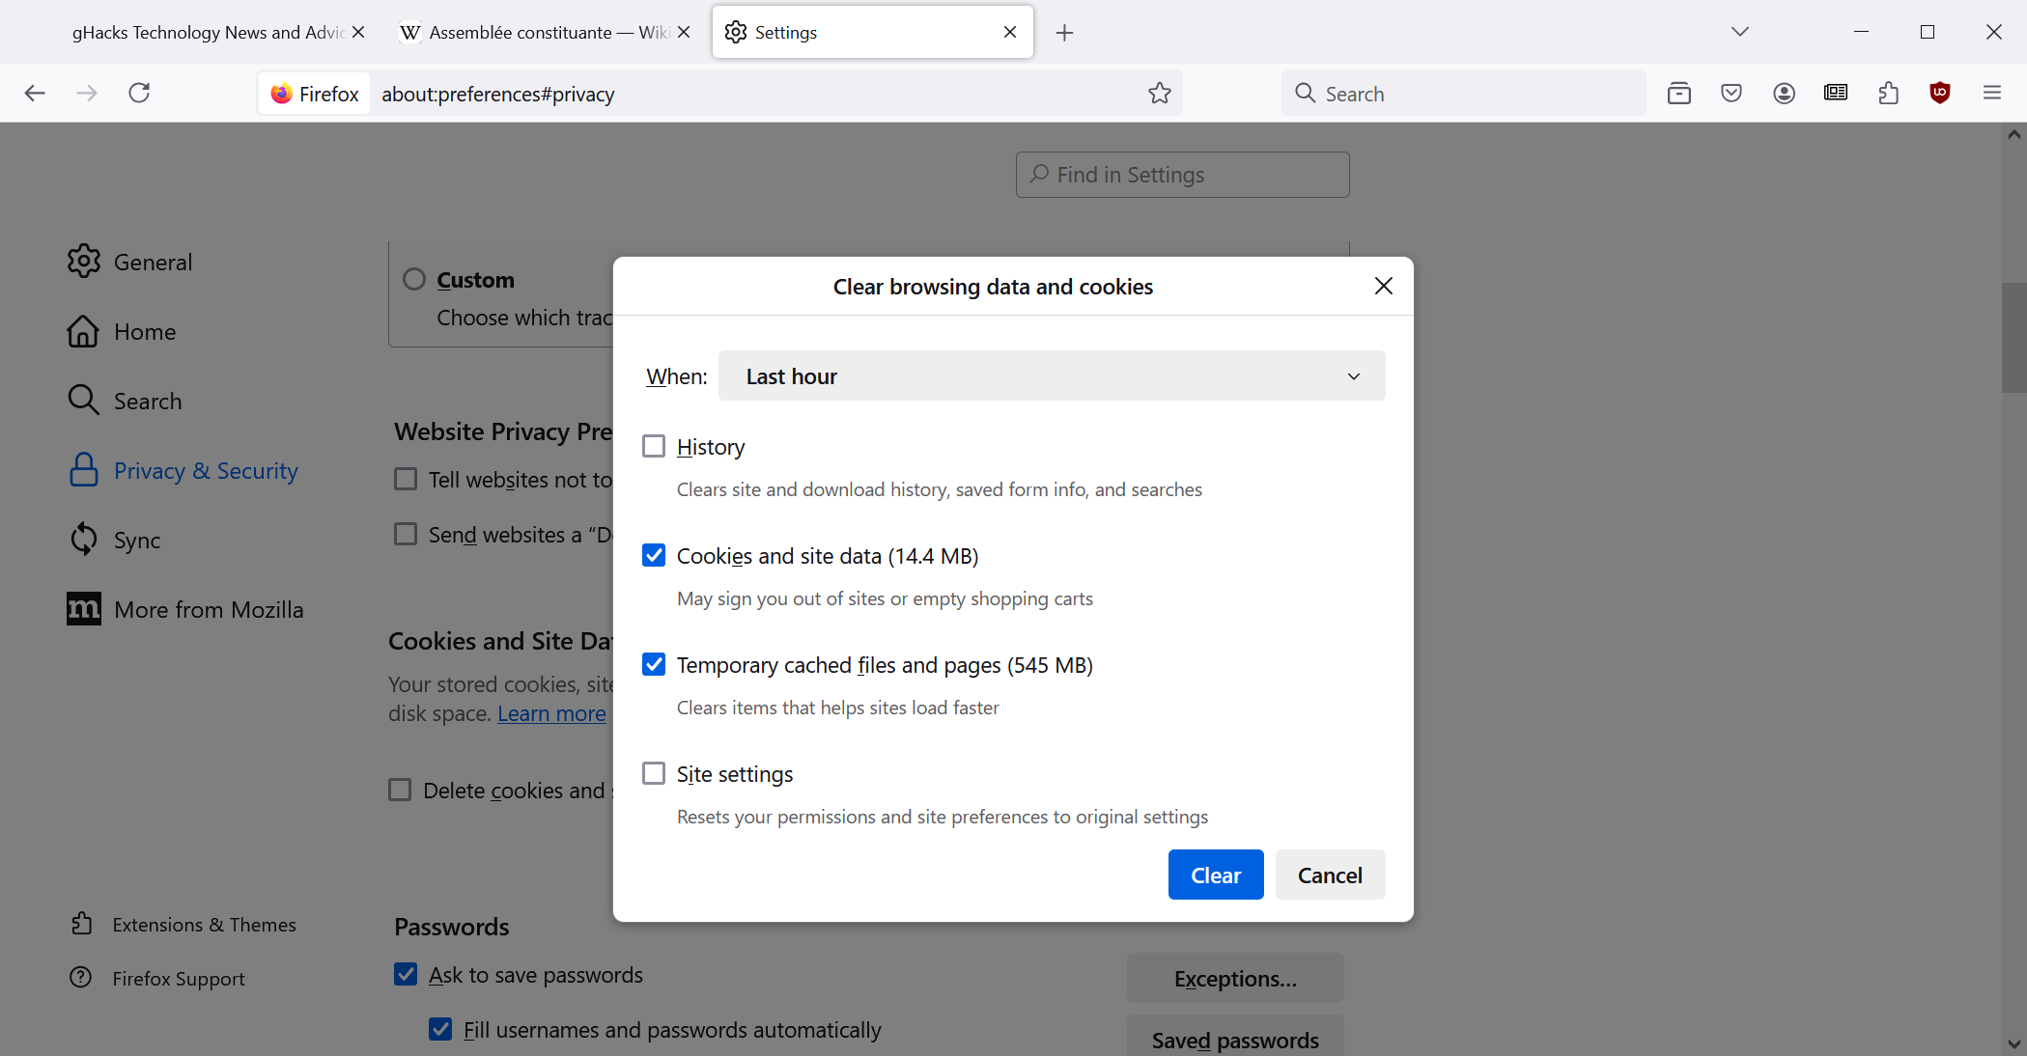
Task: Enable the Site settings checkbox
Action: tap(654, 773)
